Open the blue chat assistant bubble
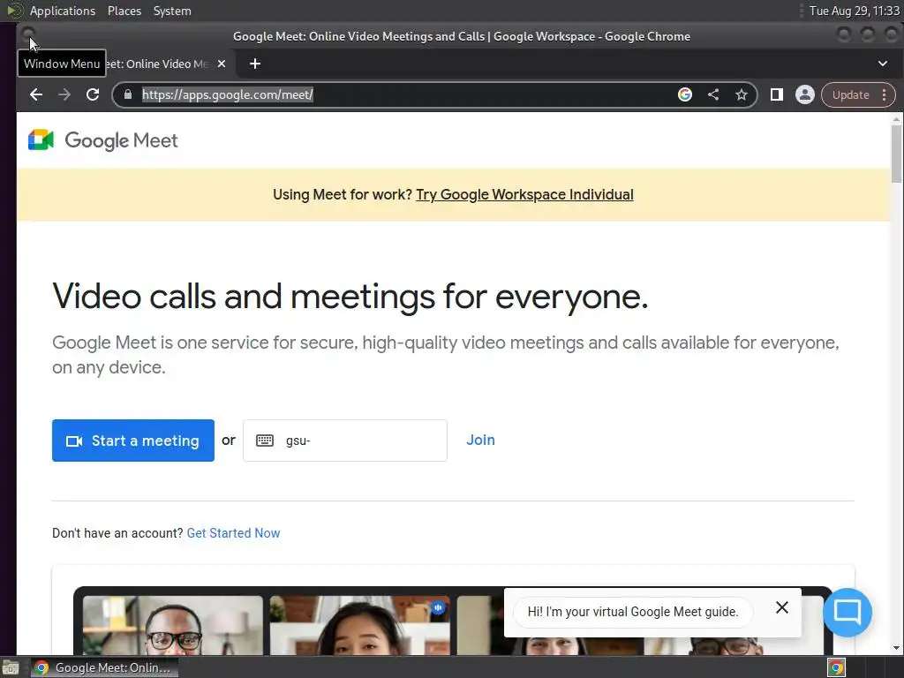The height and width of the screenshot is (678, 904). [847, 613]
